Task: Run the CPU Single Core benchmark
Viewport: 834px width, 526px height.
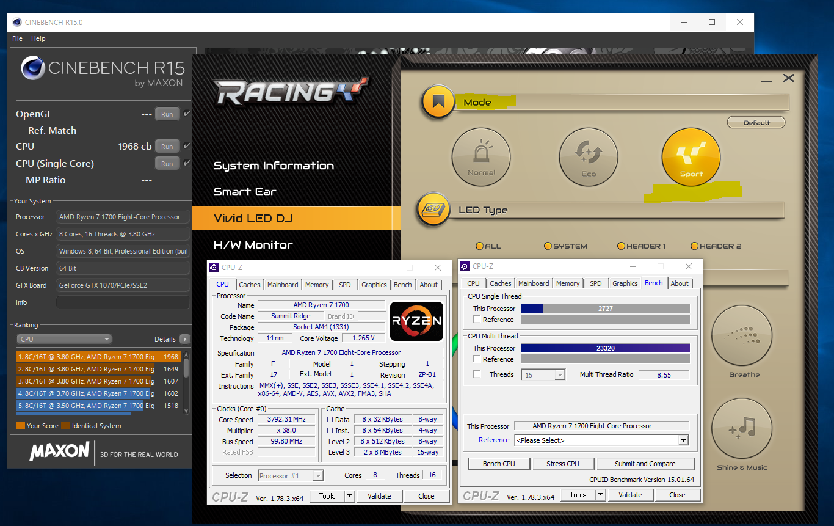Action: pyautogui.click(x=167, y=164)
